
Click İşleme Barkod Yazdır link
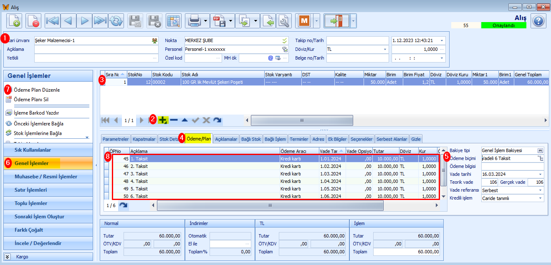pos(36,112)
